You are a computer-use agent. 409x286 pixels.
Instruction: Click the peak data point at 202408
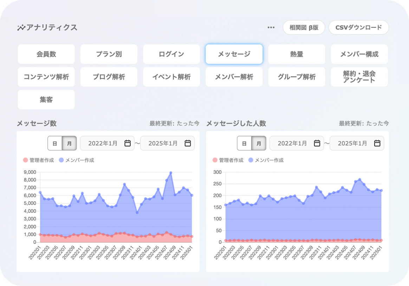(171, 173)
